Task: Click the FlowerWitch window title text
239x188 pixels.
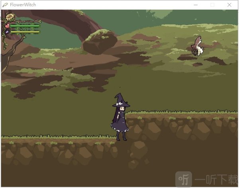Action: tap(24, 5)
